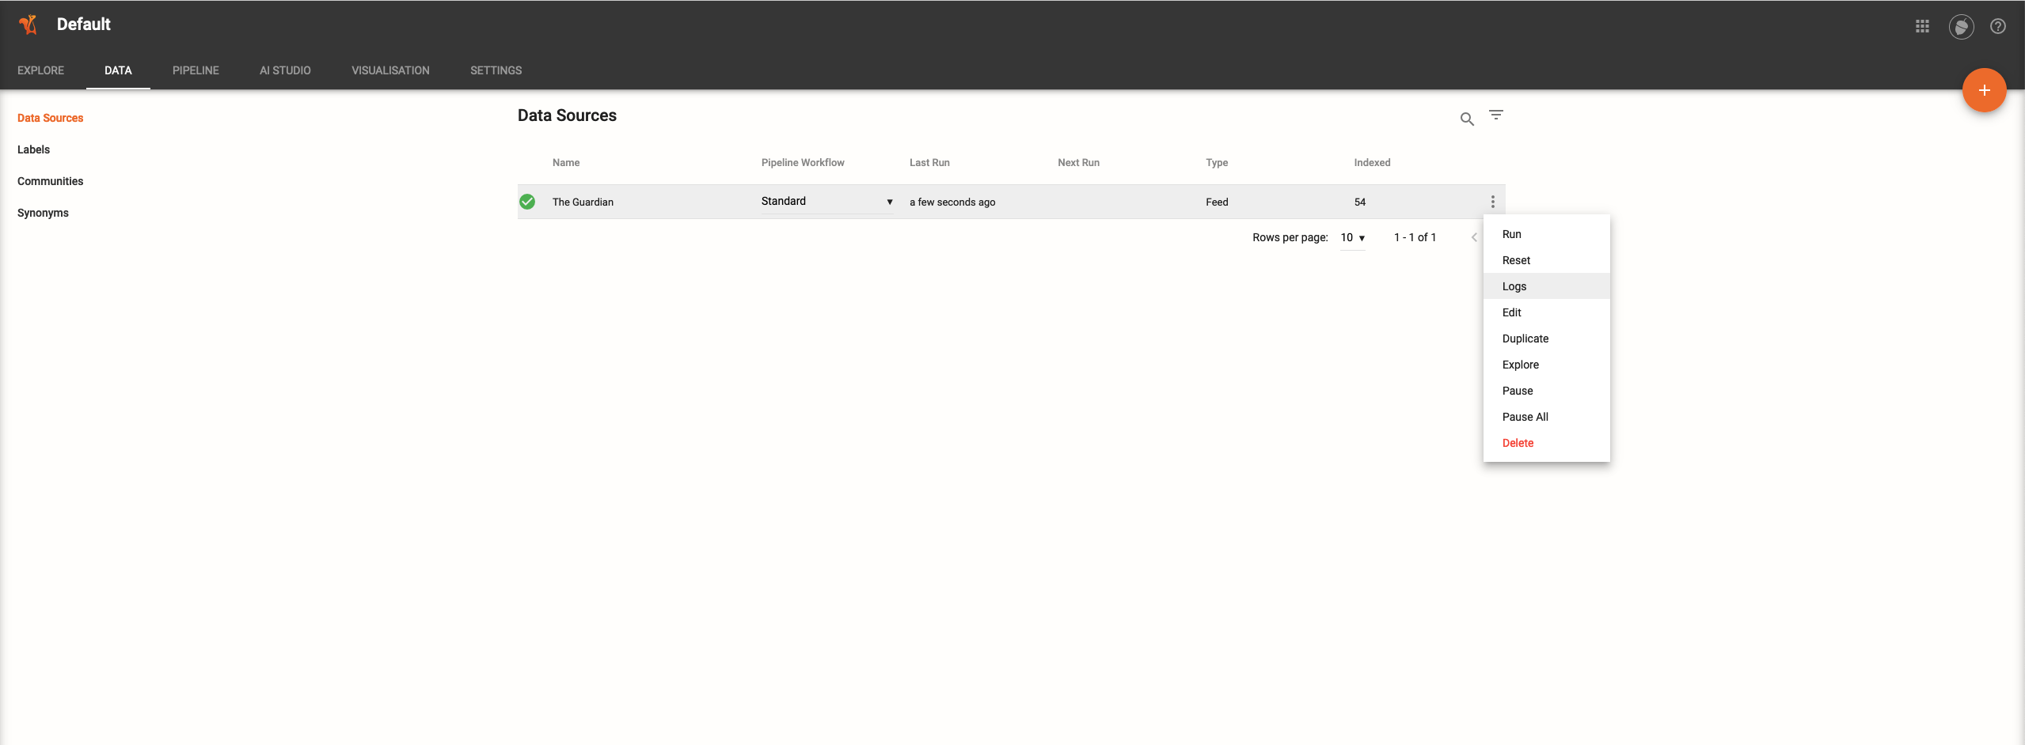Click the Data Sources page heading
This screenshot has width=2025, height=745.
[x=567, y=115]
